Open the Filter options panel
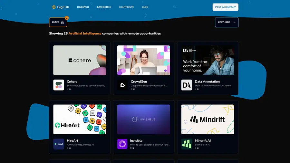 coord(58,22)
